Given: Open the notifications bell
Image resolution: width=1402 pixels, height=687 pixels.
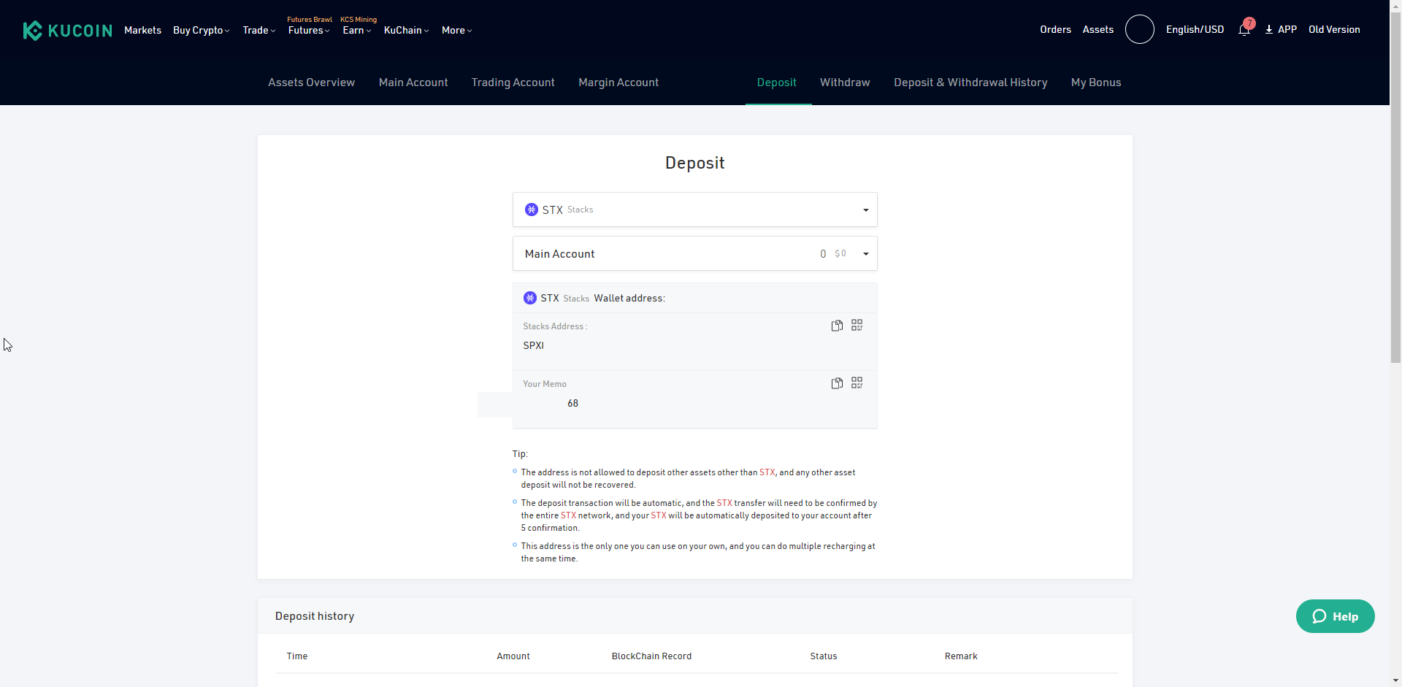Looking at the screenshot, I should click(1244, 30).
